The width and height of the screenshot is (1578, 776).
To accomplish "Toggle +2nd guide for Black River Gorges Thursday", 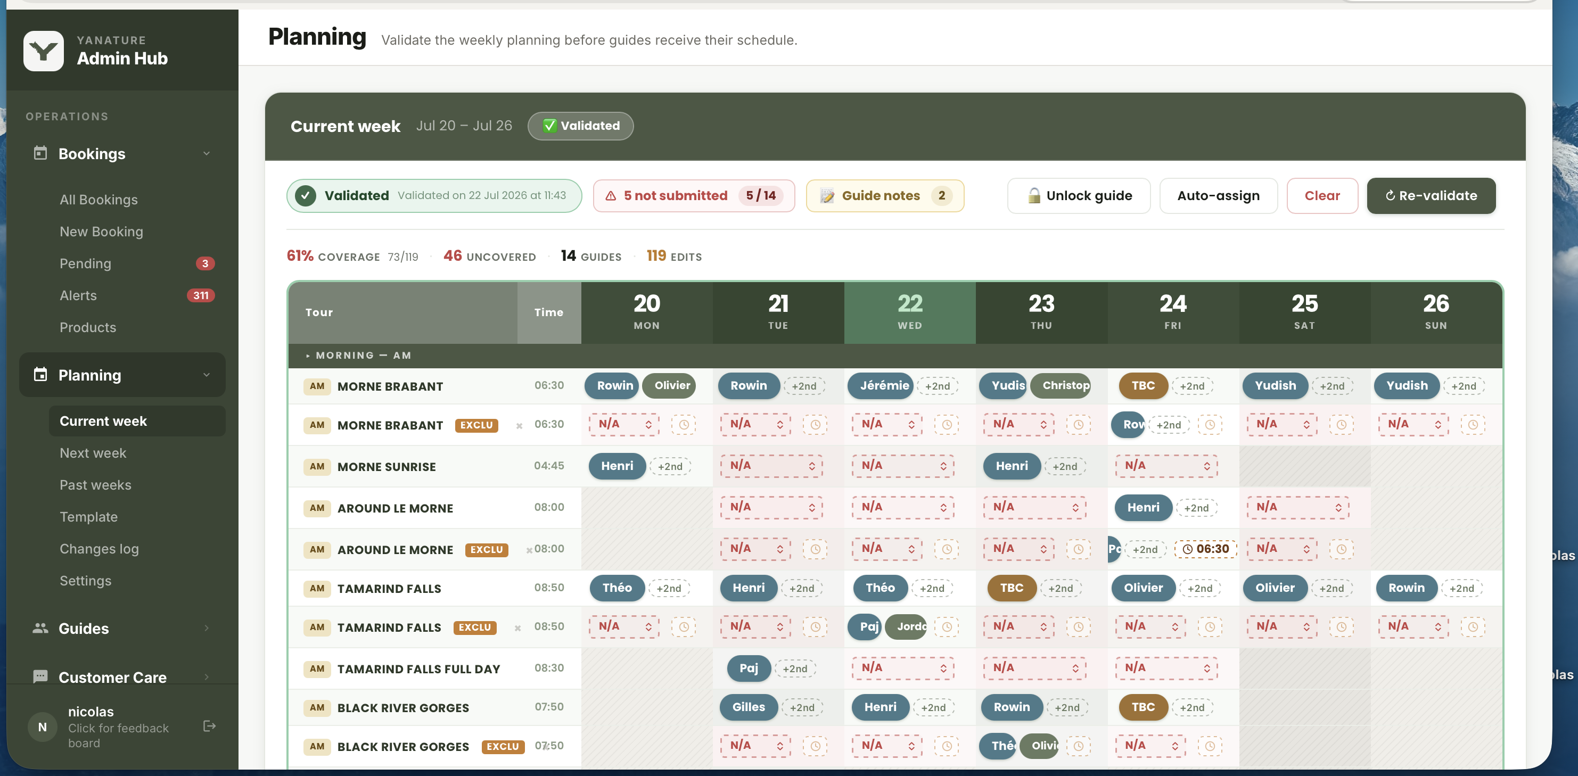I will (1067, 707).
